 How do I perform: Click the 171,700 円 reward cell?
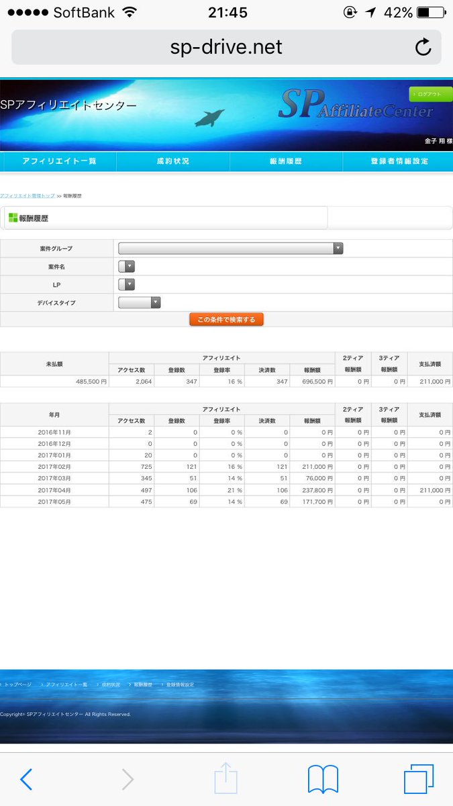coord(312,502)
